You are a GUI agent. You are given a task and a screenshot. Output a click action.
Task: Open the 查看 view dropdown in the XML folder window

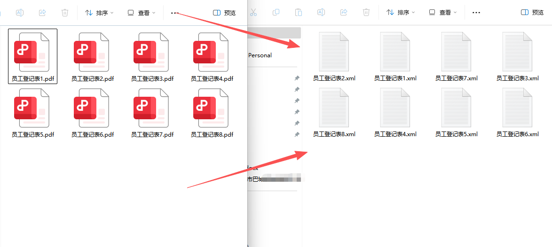443,12
